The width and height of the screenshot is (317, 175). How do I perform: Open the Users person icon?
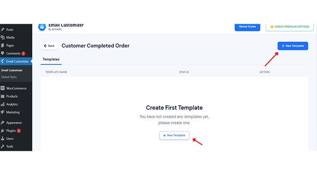3,138
